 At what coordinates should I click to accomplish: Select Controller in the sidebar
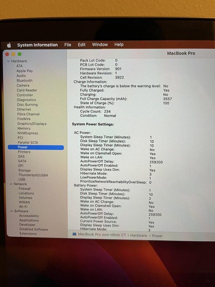click(x=25, y=95)
